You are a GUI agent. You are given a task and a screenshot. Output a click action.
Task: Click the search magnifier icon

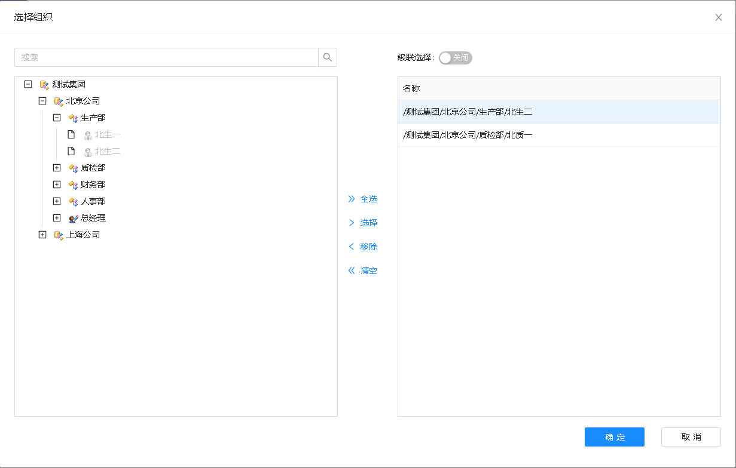pyautogui.click(x=327, y=57)
